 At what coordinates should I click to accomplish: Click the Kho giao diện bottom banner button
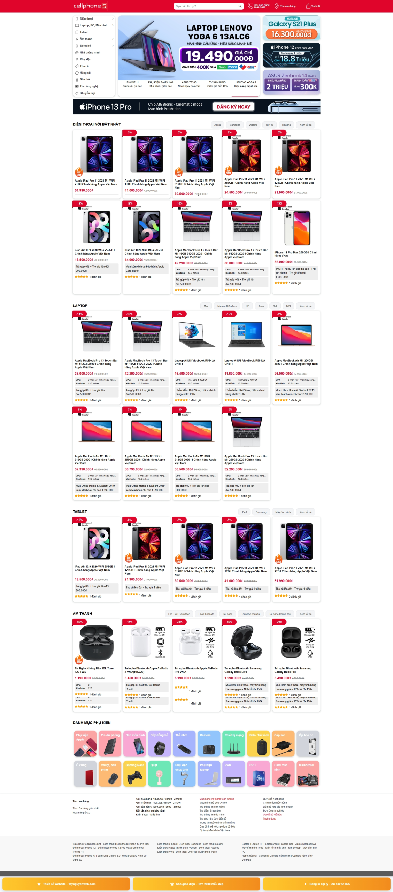pyautogui.click(x=196, y=884)
